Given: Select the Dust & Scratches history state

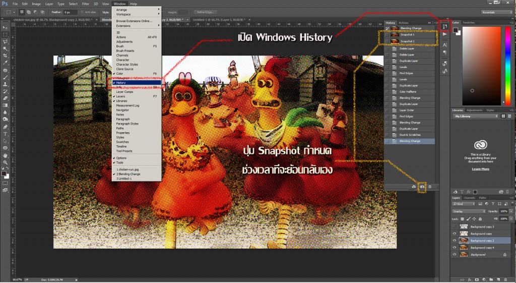Looking at the screenshot, I should pyautogui.click(x=410, y=135).
